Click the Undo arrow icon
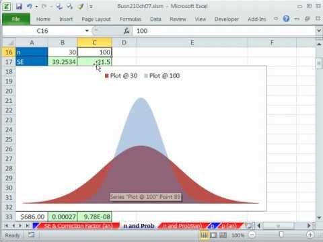Screen dimensions: 323x242 pyautogui.click(x=30, y=7)
